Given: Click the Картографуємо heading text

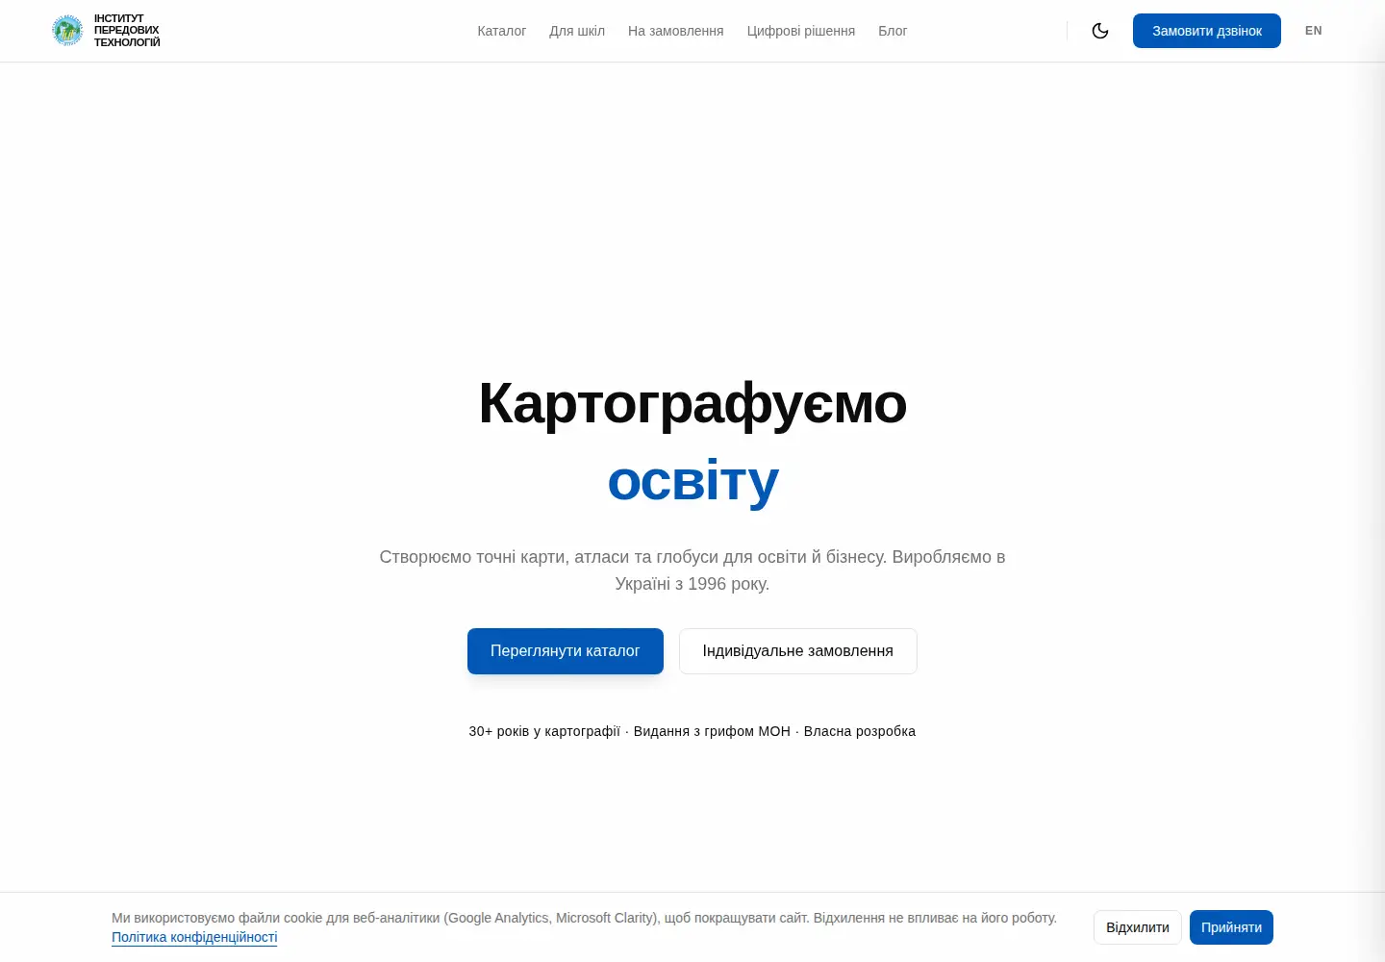Looking at the screenshot, I should point(692,403).
